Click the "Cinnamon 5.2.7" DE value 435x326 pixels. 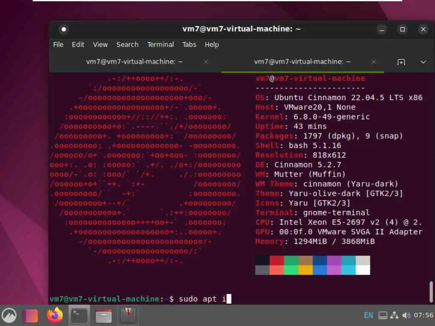[308, 165]
